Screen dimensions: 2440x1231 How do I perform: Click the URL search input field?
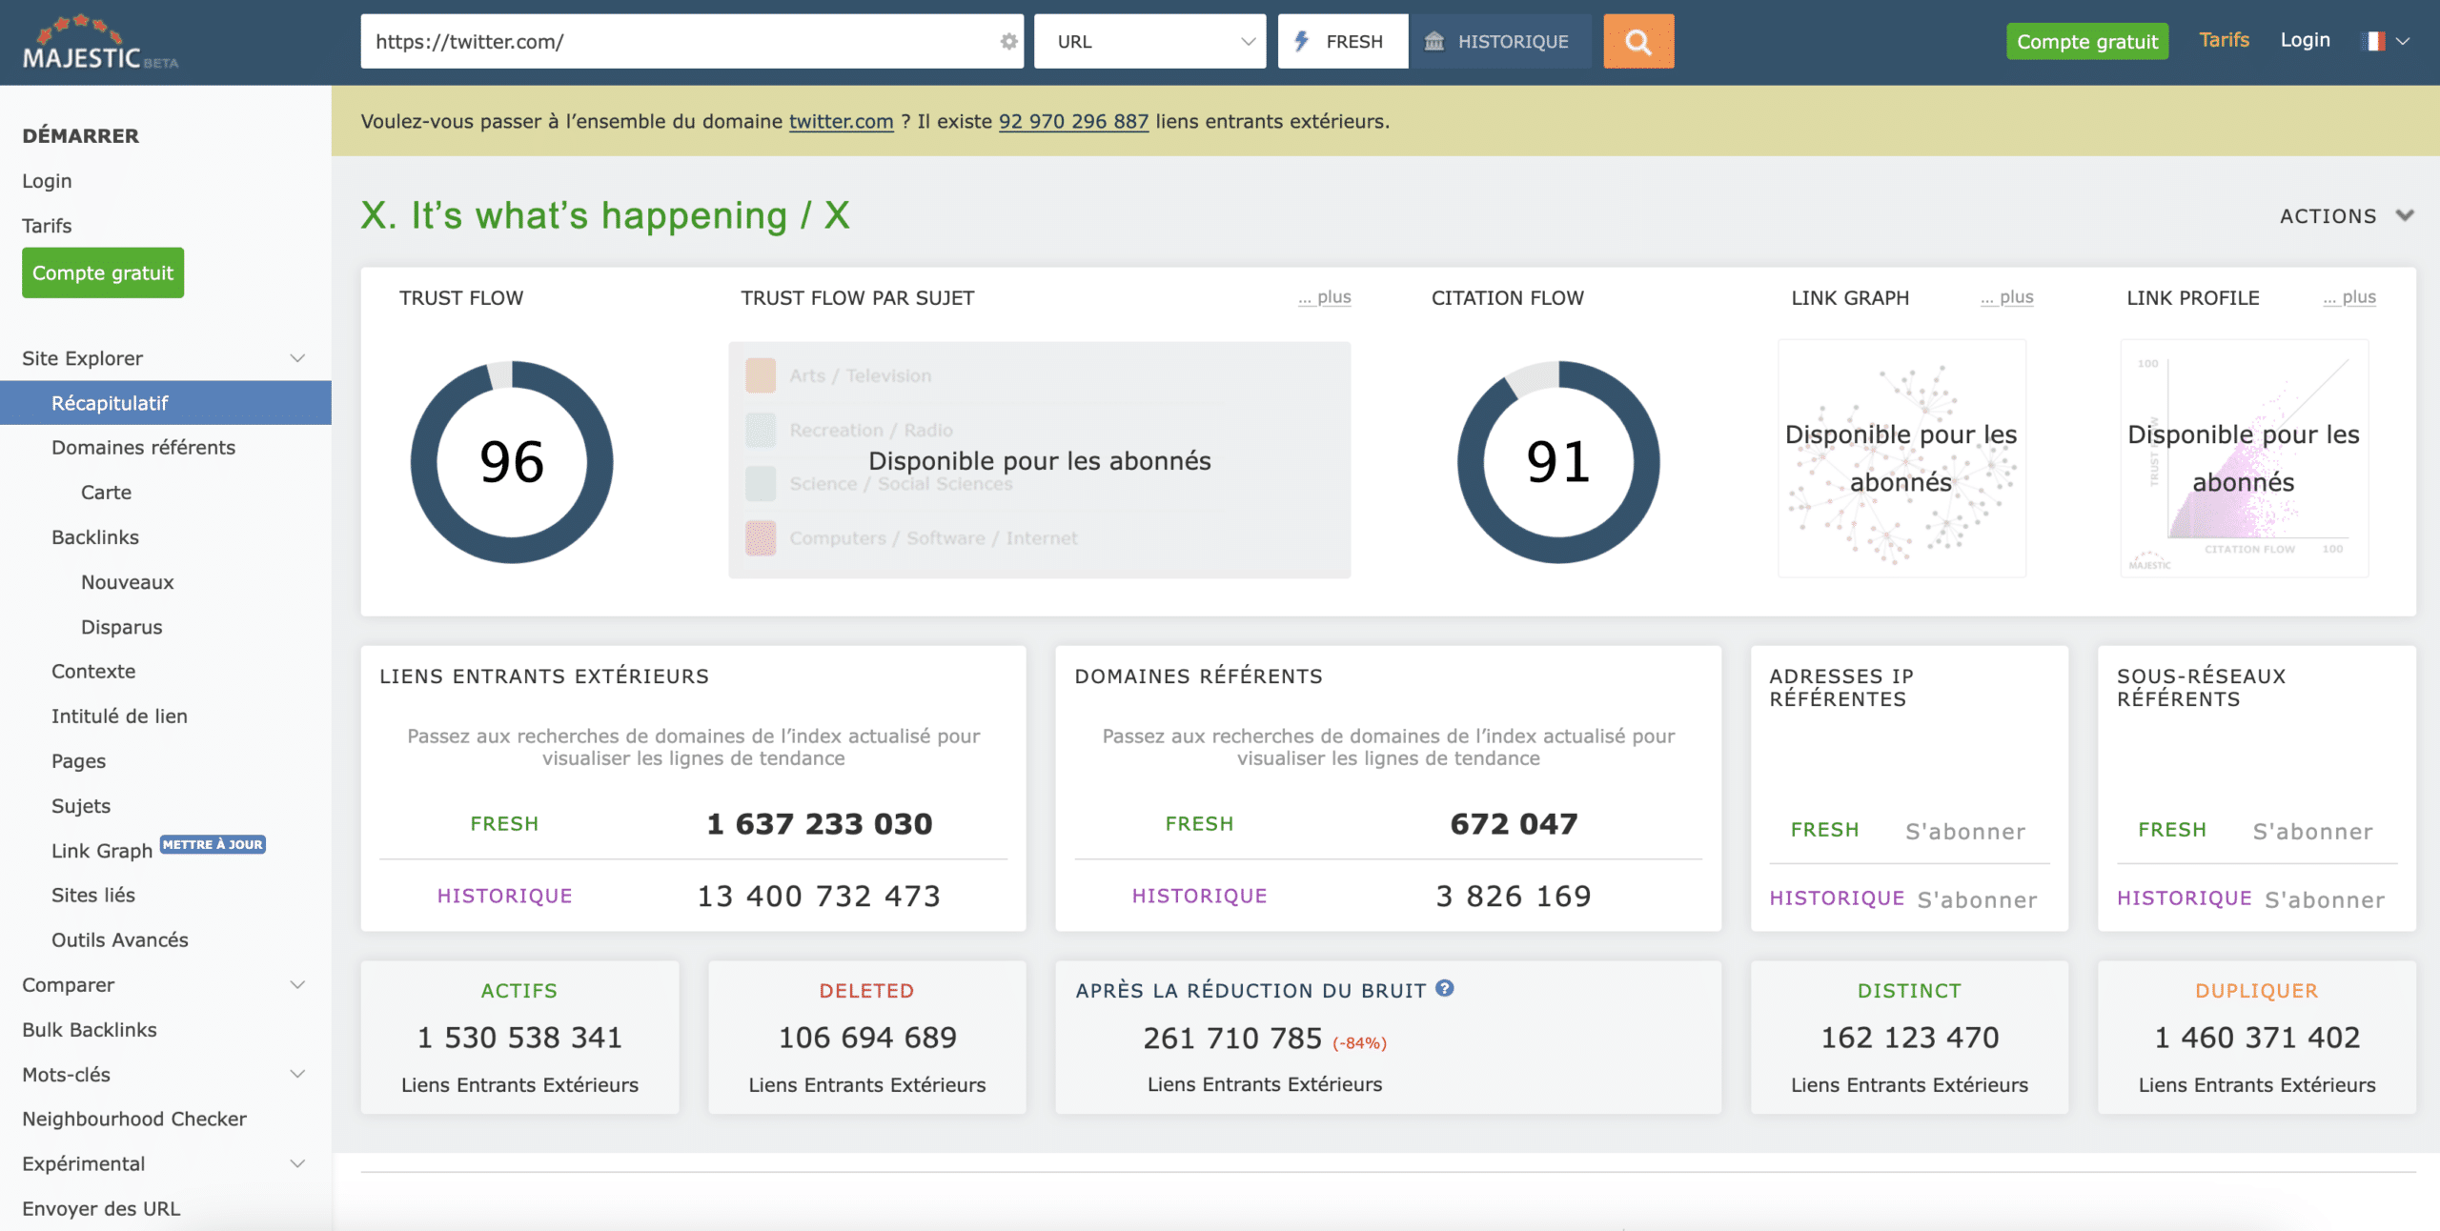(x=677, y=41)
